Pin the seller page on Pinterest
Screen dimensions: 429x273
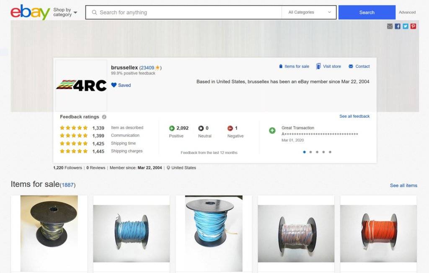click(x=413, y=26)
